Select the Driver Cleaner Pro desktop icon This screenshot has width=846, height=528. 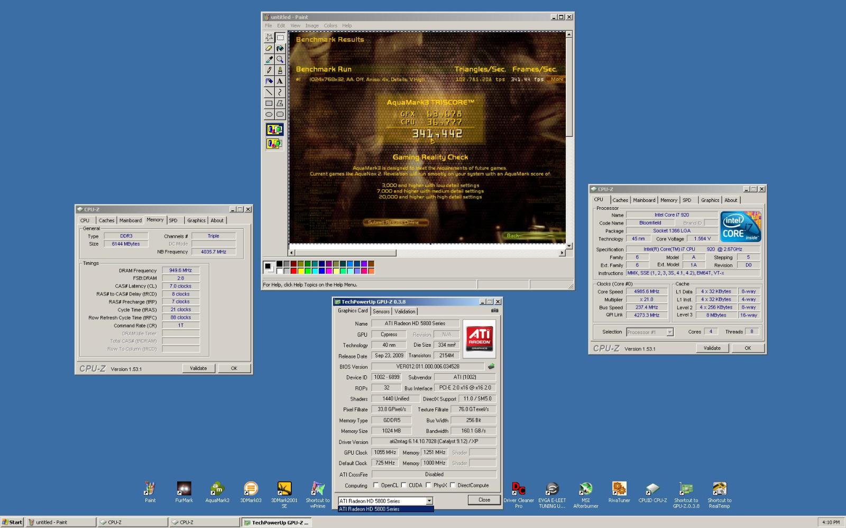click(519, 494)
